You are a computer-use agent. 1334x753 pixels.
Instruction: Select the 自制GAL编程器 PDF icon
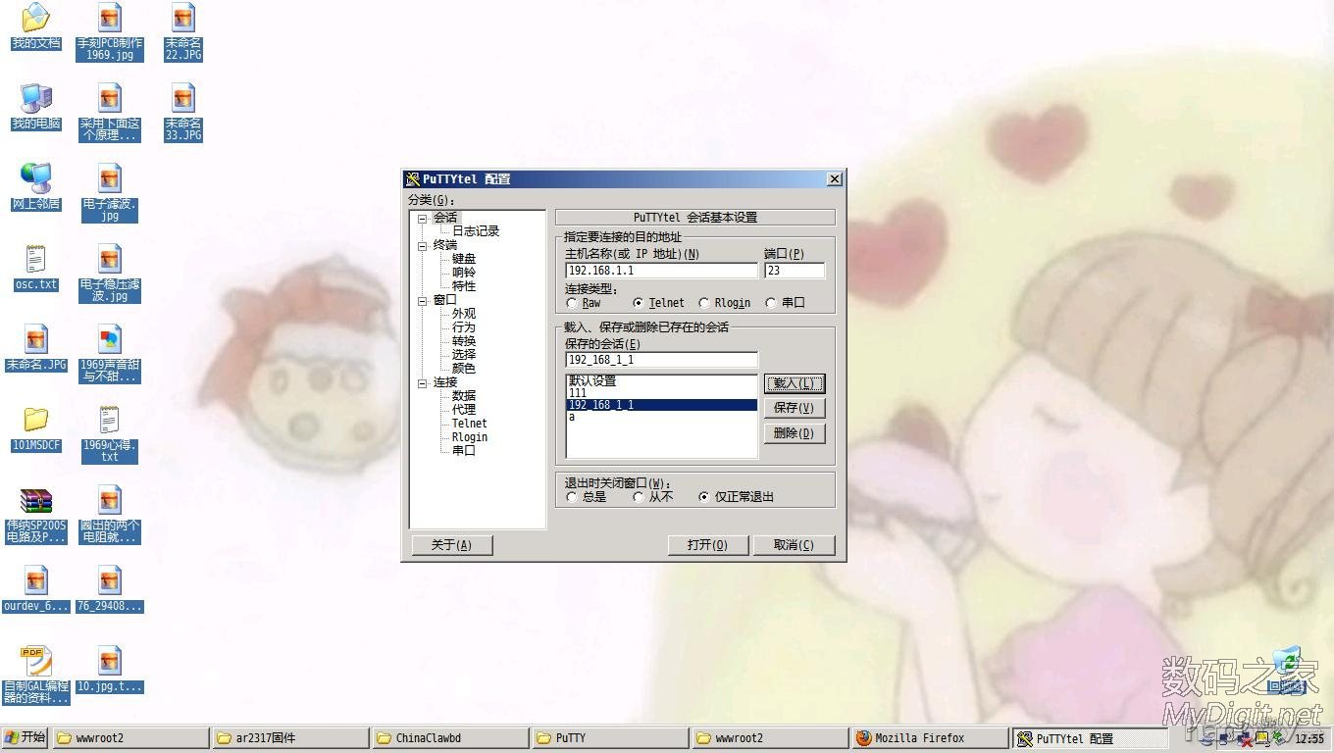[x=35, y=663]
